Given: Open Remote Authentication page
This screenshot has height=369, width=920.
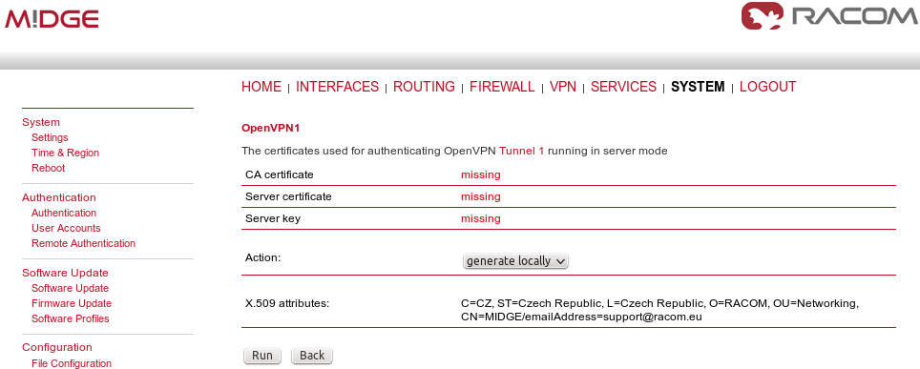Looking at the screenshot, I should (83, 243).
